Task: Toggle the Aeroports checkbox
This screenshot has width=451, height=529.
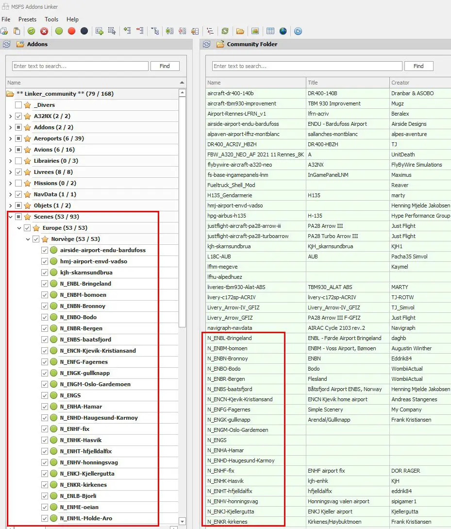Action: click(18, 138)
